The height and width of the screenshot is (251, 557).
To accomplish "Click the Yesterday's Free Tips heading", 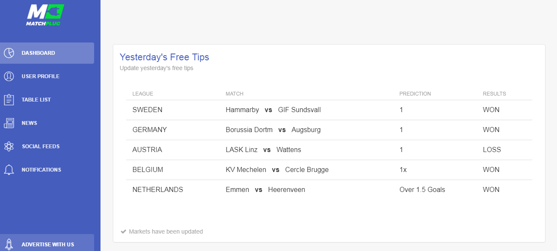I will tap(164, 57).
